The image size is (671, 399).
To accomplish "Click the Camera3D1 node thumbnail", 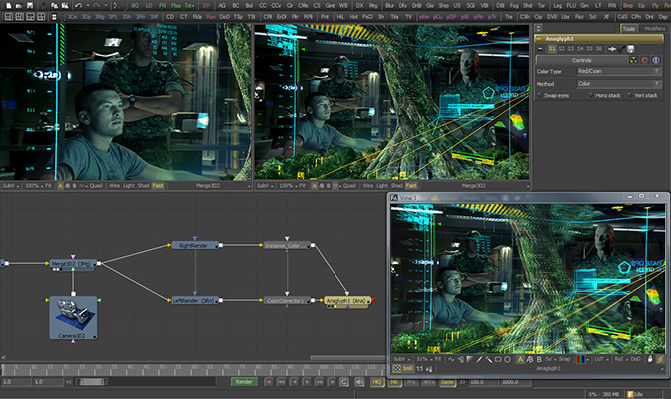I will coord(72,315).
